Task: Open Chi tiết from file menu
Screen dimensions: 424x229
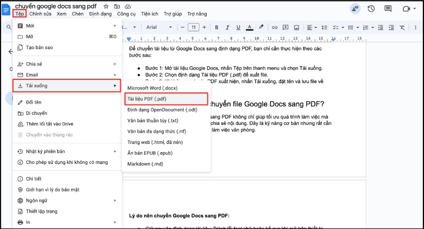Action: (67, 179)
